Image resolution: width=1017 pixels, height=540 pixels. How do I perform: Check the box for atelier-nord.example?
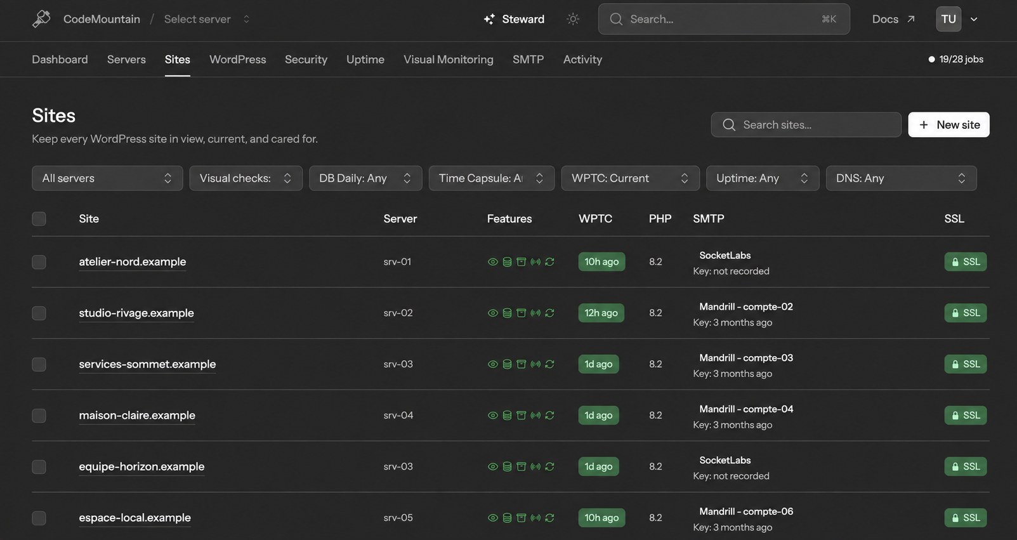pyautogui.click(x=39, y=262)
